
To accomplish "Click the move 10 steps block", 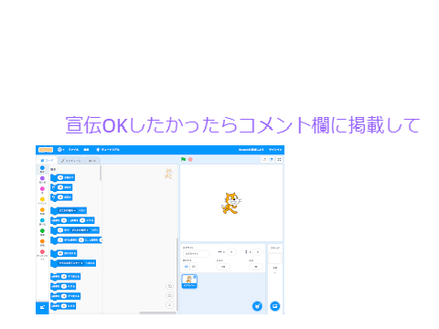I will point(63,177).
